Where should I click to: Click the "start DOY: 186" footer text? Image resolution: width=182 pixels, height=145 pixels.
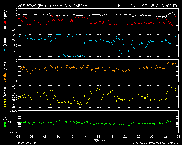pyautogui.click(x=27, y=143)
